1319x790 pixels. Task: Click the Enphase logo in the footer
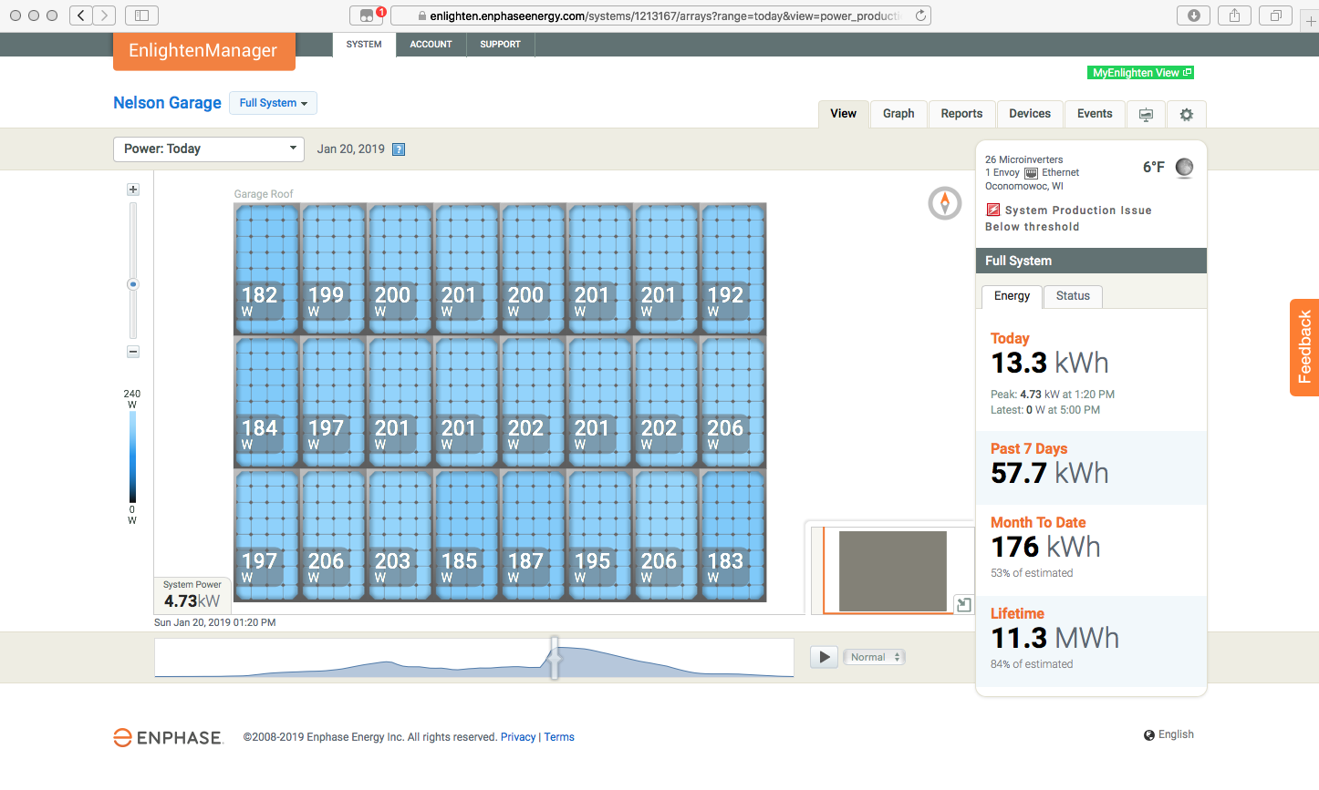coord(168,737)
